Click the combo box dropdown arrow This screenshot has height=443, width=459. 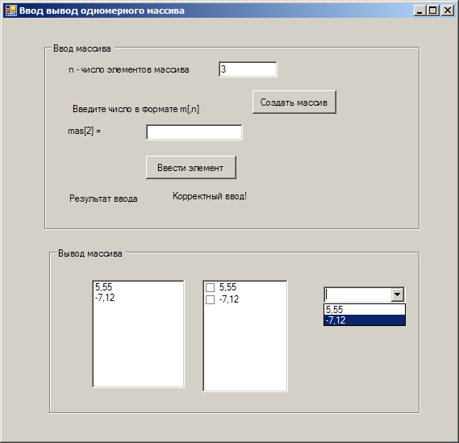[x=397, y=295]
